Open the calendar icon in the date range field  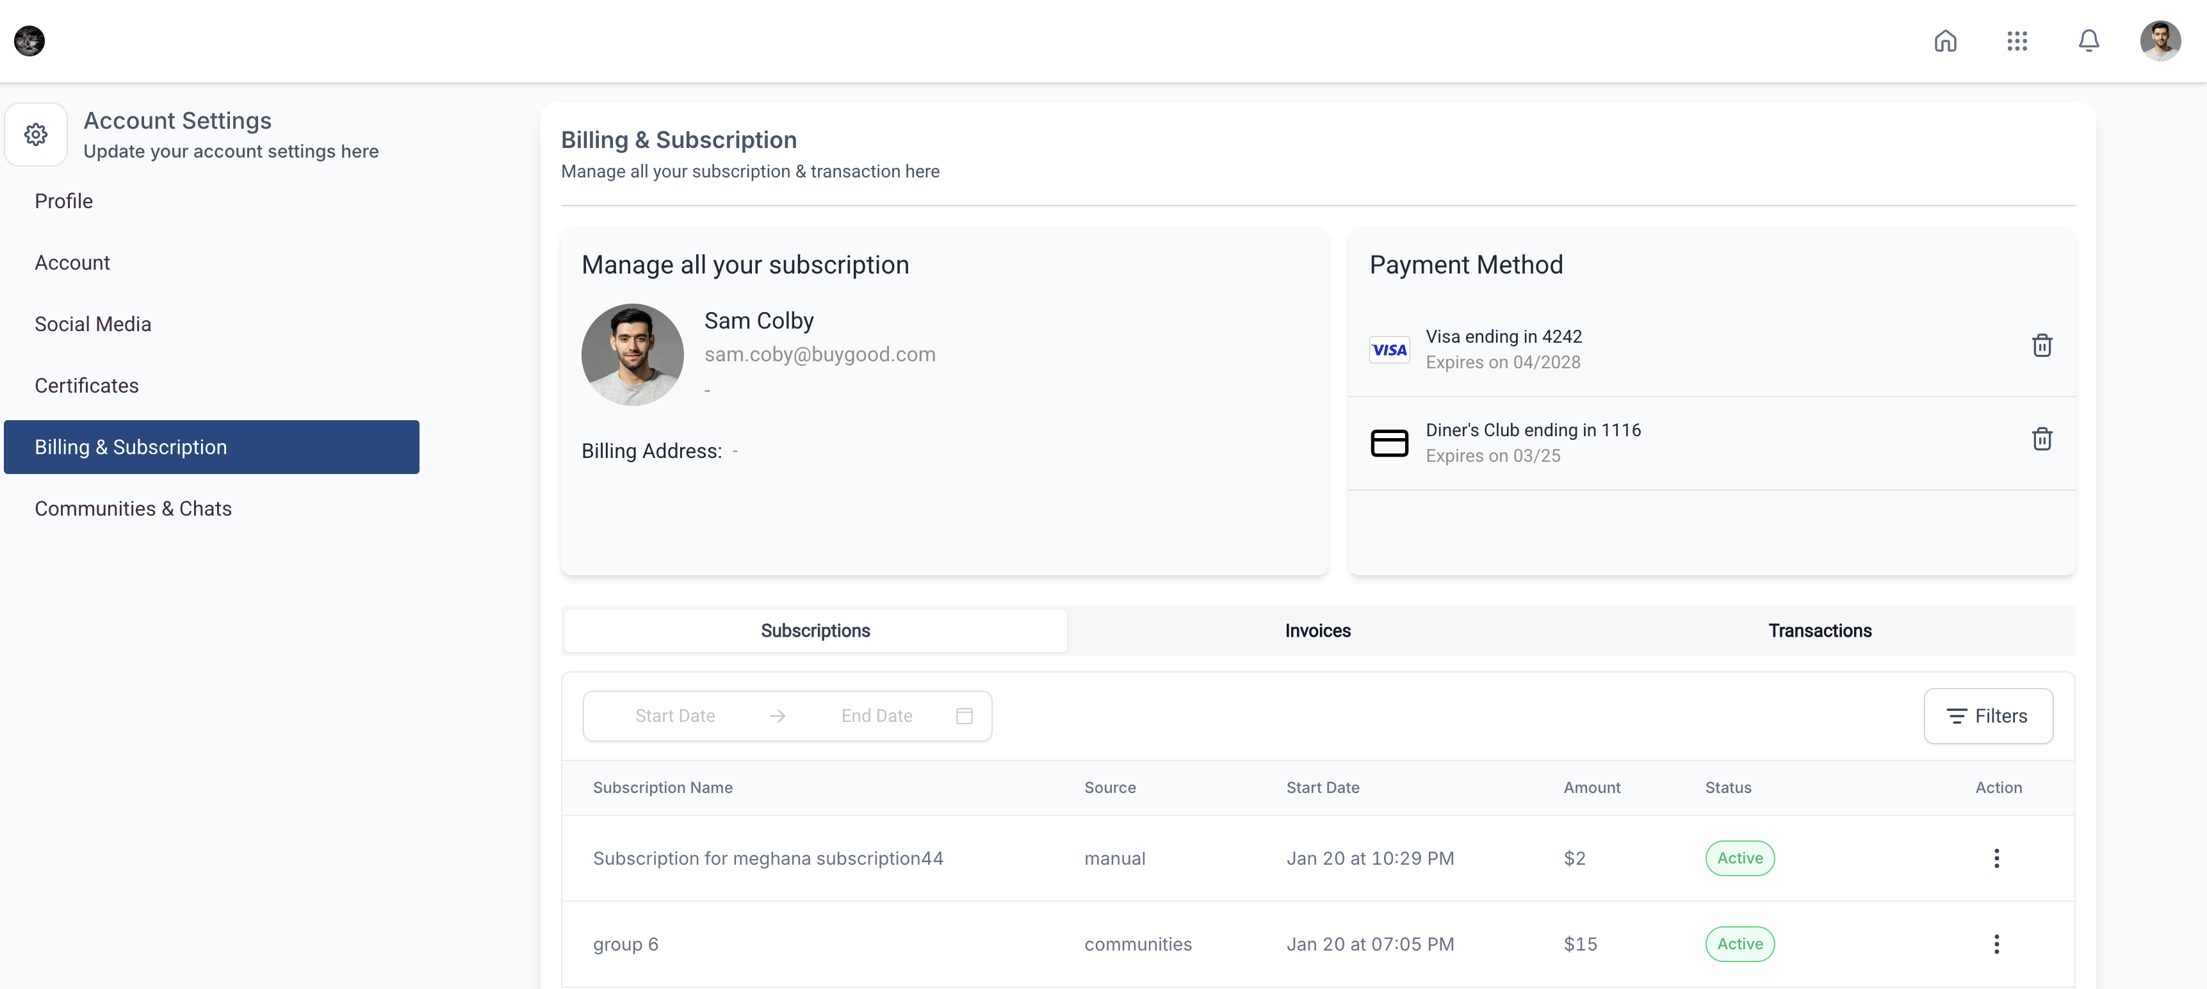[964, 715]
